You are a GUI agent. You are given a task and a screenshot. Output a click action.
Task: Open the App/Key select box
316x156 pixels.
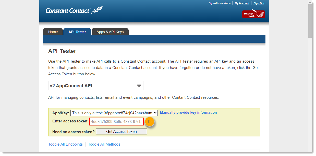(114, 113)
